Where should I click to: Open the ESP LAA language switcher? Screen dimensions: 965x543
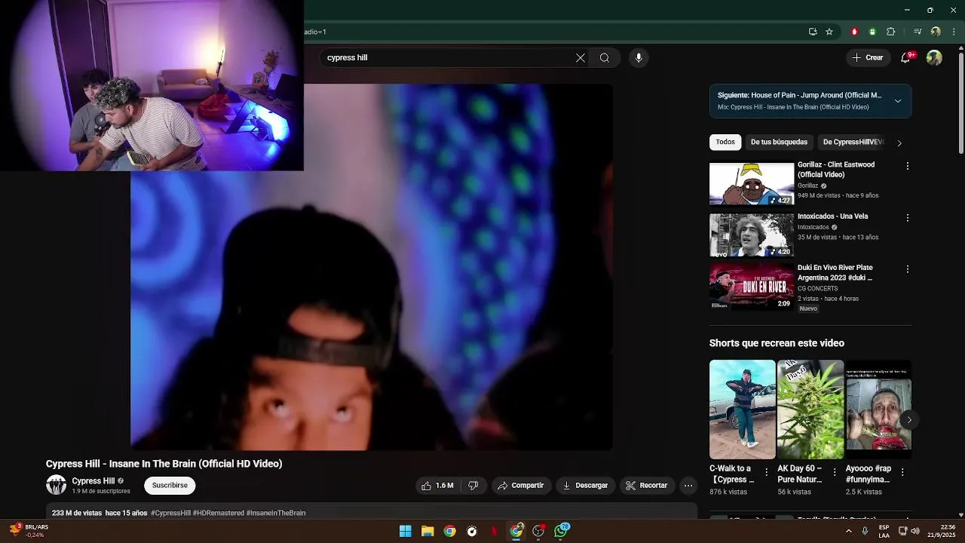[884, 531]
